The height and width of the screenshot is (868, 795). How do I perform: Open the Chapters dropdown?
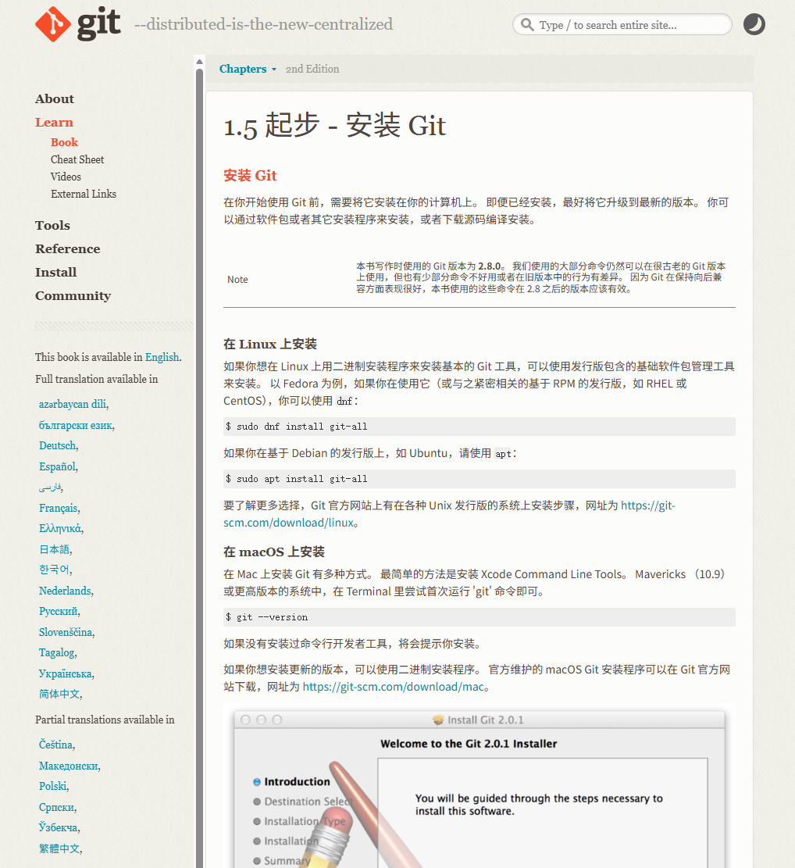(x=248, y=69)
